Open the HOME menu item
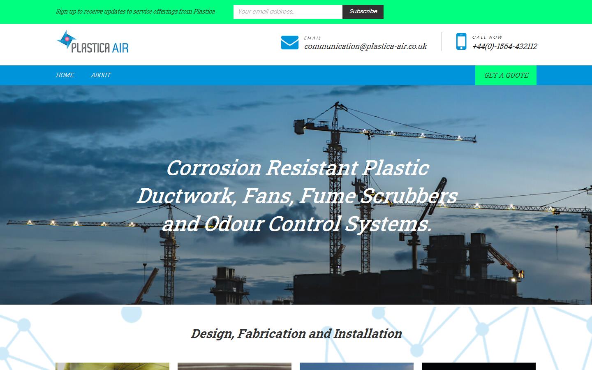This screenshot has height=370, width=592. tap(65, 75)
